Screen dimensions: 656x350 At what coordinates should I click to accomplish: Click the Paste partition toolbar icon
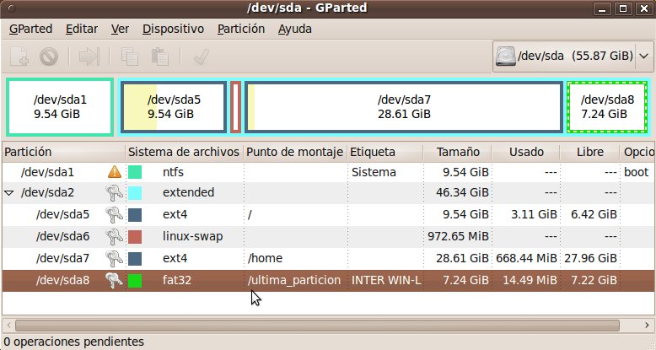tap(160, 57)
